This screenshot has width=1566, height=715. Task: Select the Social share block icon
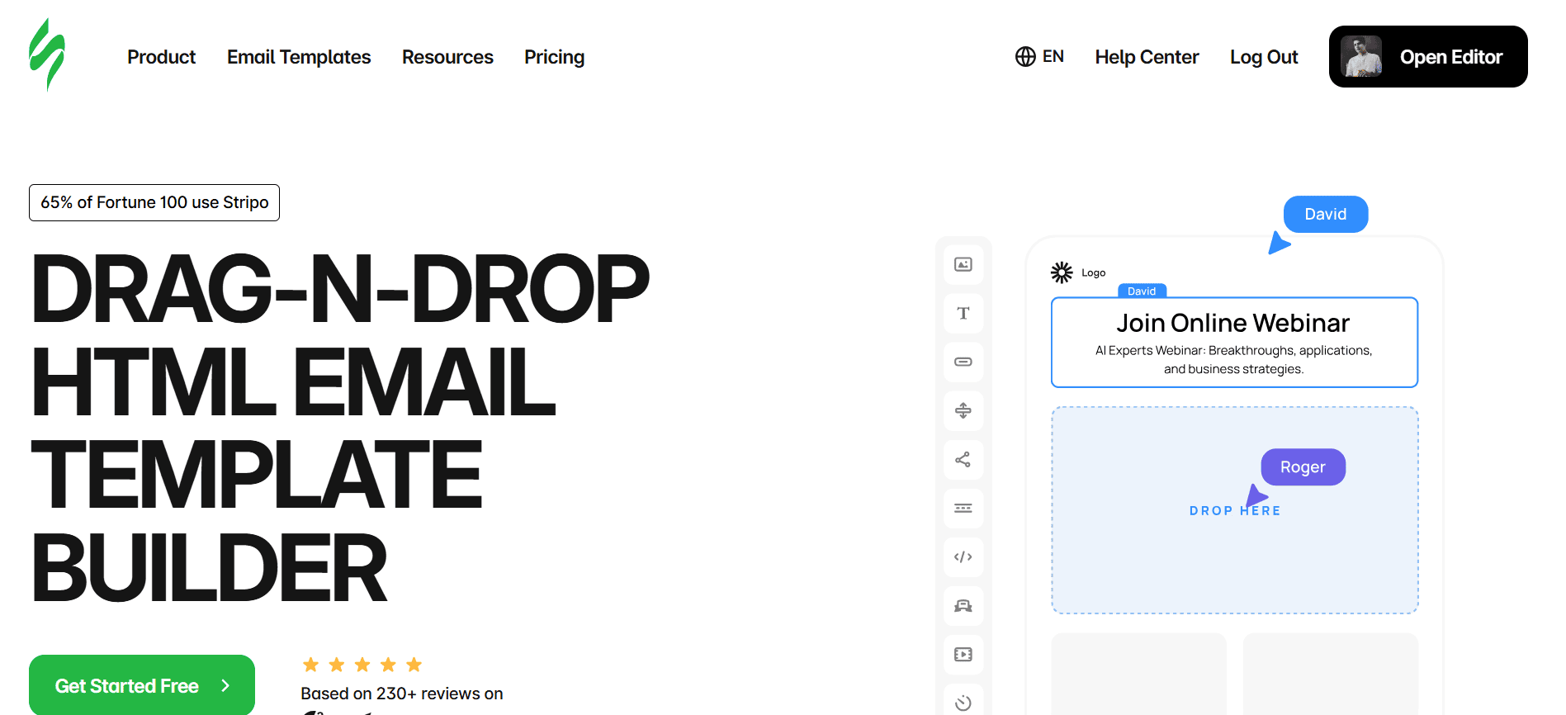click(963, 459)
